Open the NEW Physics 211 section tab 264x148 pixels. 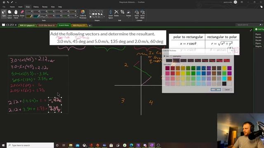tap(79, 25)
